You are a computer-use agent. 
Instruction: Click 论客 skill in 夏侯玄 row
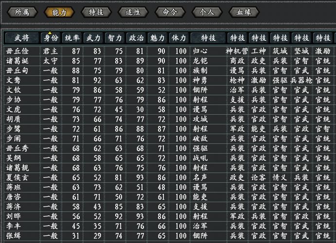(x=259, y=177)
